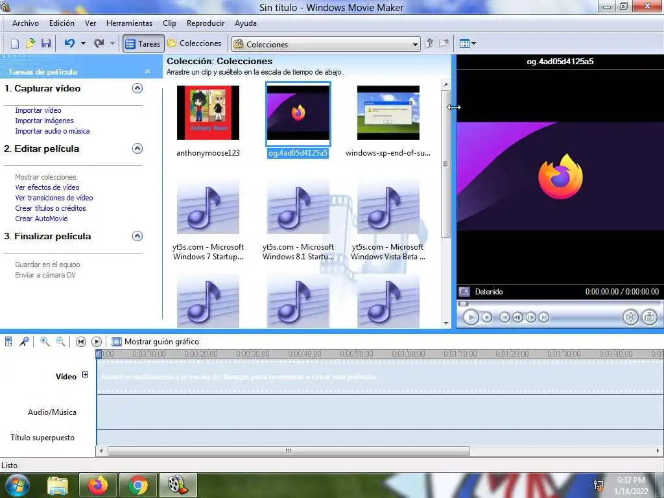Click Mostrar guión gráfico button
Image resolution: width=664 pixels, height=498 pixels.
[155, 342]
